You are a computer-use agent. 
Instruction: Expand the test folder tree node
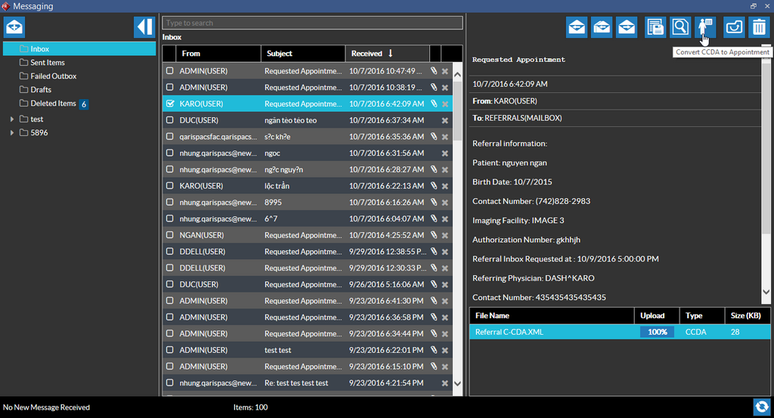coord(11,119)
